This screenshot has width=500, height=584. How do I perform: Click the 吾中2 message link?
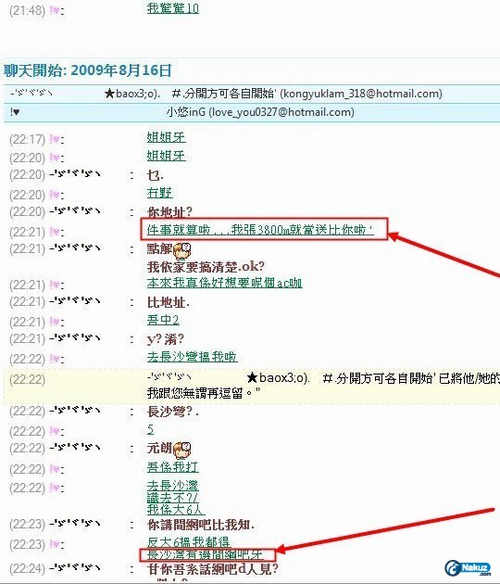tap(163, 320)
